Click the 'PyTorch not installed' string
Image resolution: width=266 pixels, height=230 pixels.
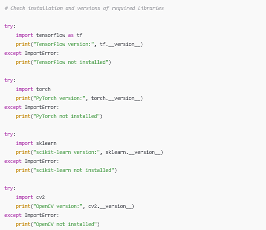tap(66, 116)
